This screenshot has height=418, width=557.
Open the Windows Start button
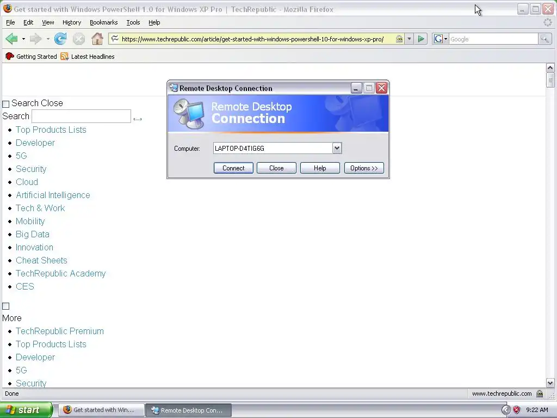26,410
